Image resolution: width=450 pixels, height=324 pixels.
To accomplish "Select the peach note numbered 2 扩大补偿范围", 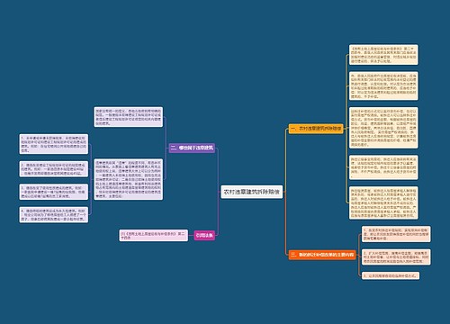I will click(x=396, y=256).
